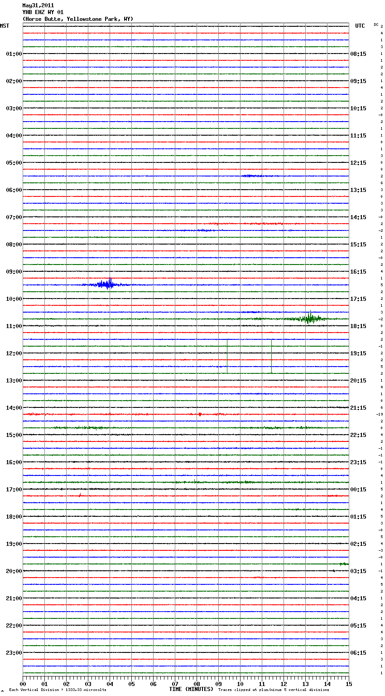Click the UTC time label "03:15"

358,571
